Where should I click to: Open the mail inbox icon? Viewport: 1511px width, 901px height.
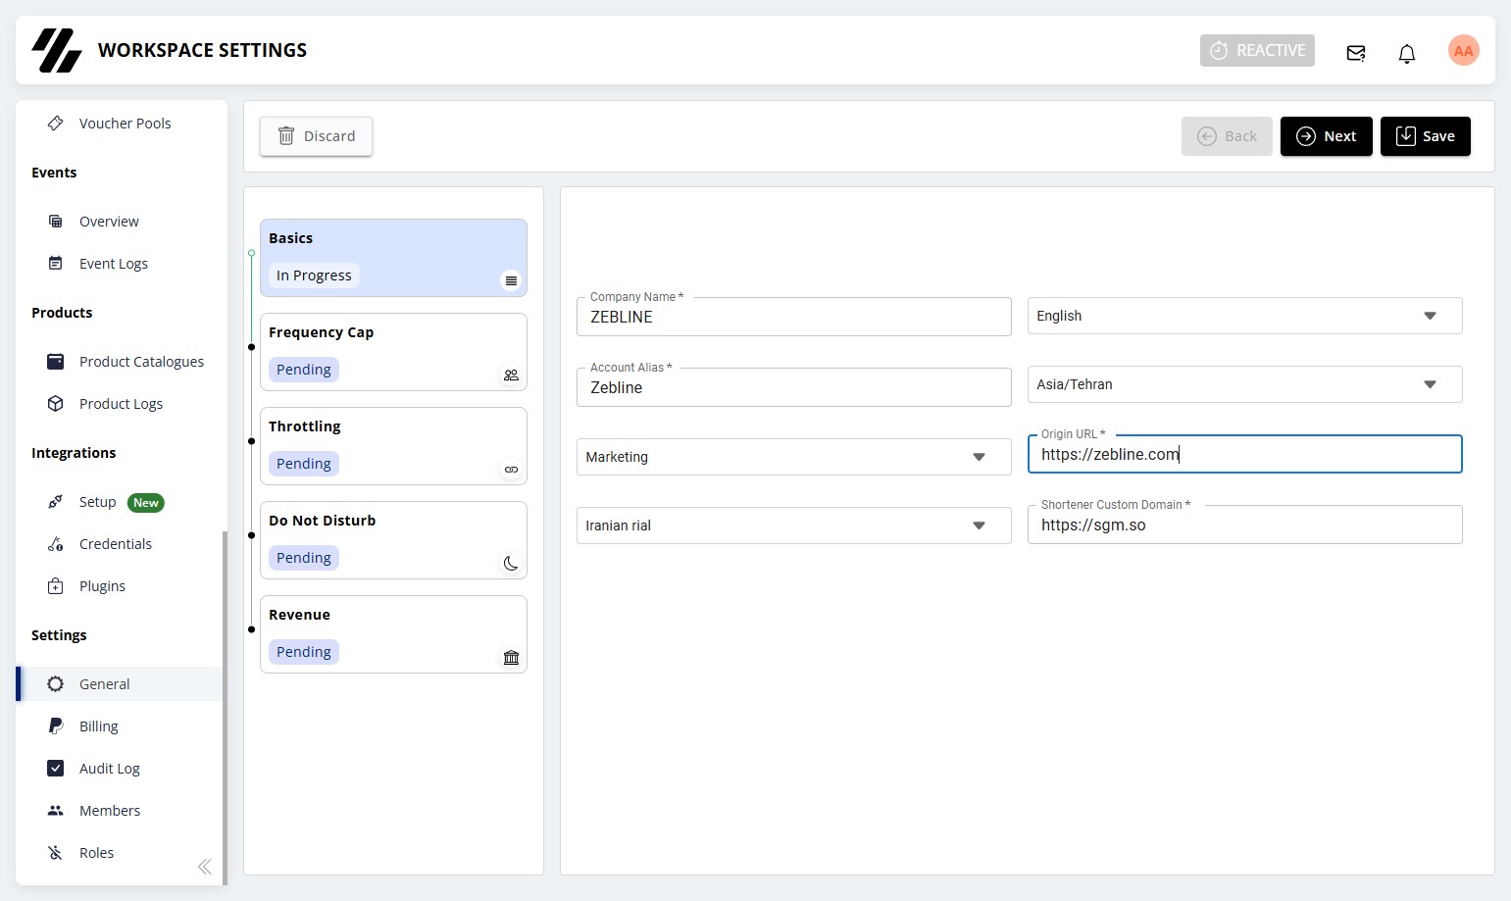click(x=1356, y=53)
